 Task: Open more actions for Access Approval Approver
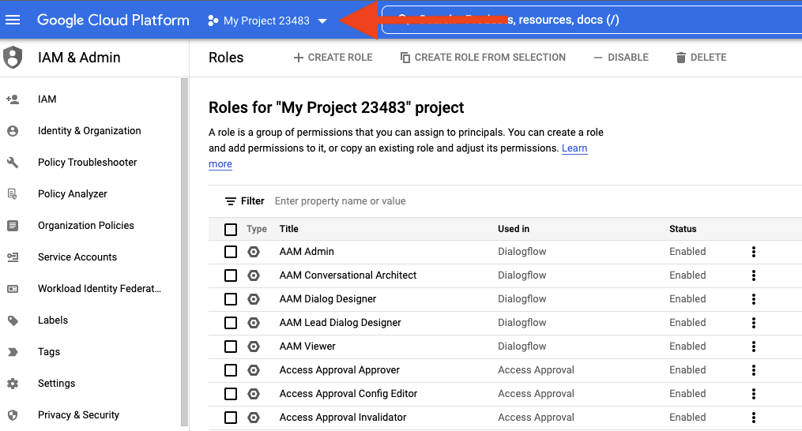coord(754,370)
